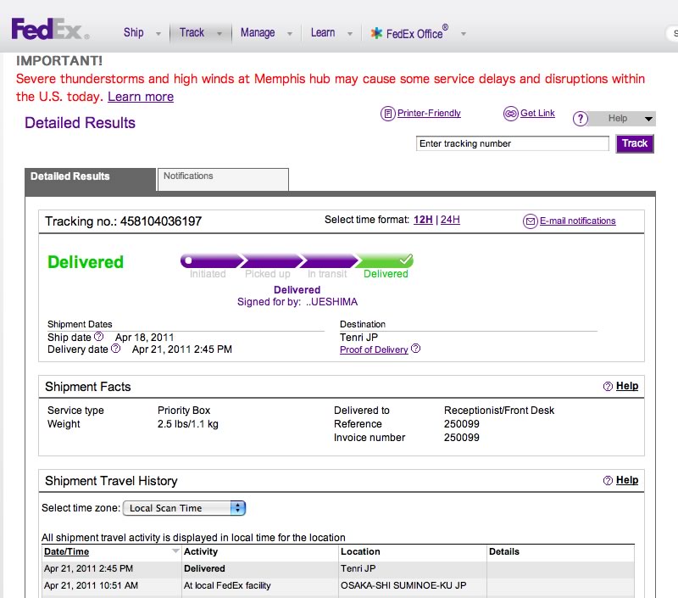Expand the Manage menu arrow

click(x=290, y=34)
